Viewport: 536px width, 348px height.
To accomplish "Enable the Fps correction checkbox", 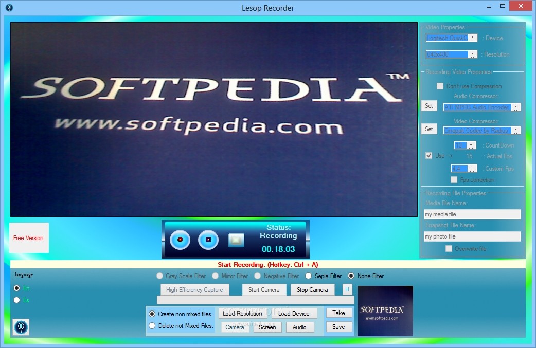I will pyautogui.click(x=454, y=179).
